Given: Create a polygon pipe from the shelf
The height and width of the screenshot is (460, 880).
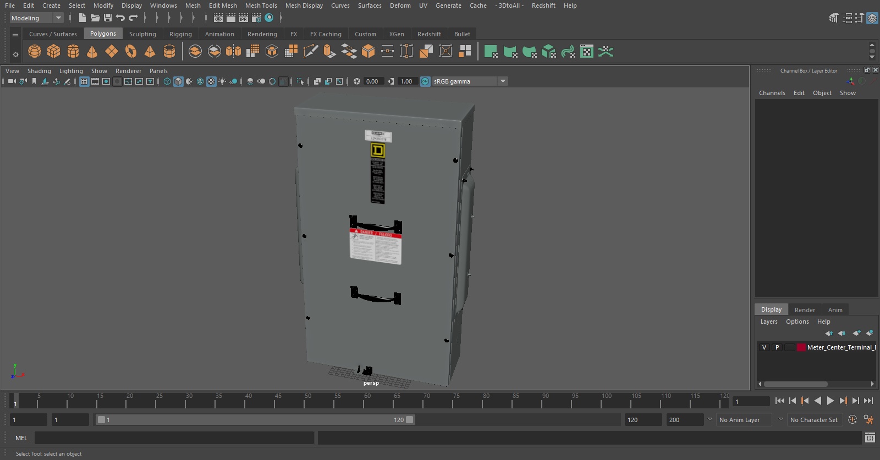Looking at the screenshot, I should point(169,52).
